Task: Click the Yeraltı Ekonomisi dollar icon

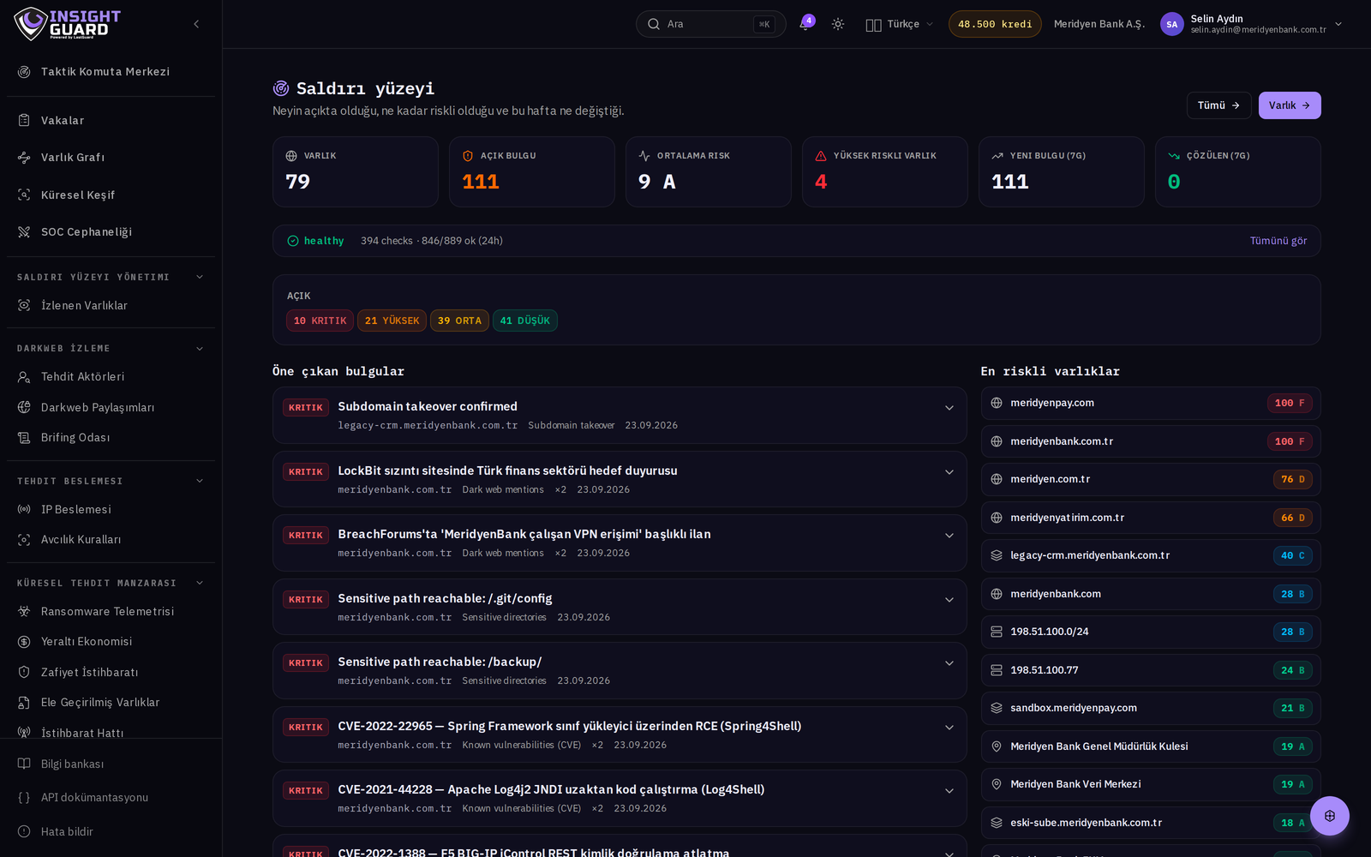Action: pos(24,642)
